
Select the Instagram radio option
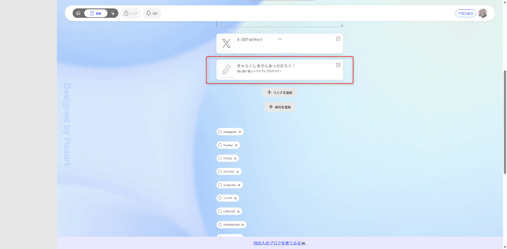click(x=220, y=132)
